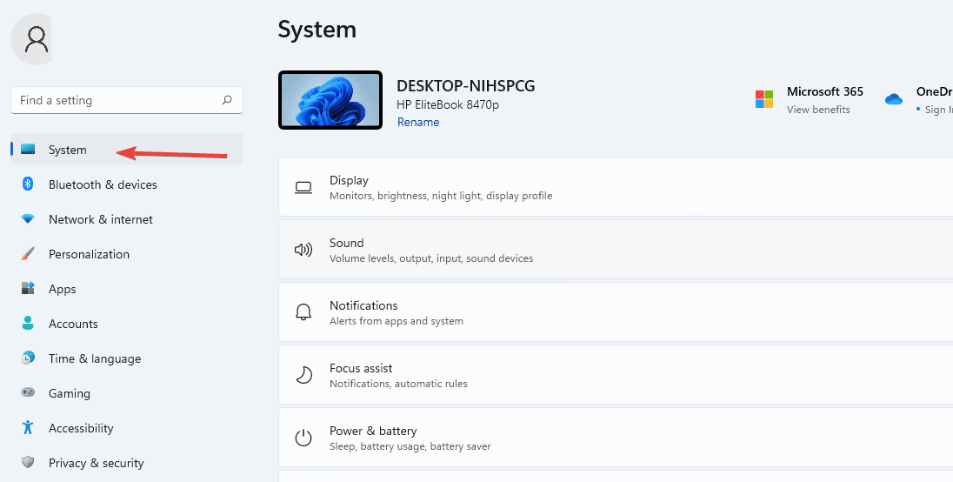Open the Display settings title
This screenshot has height=482, width=953.
[349, 180]
